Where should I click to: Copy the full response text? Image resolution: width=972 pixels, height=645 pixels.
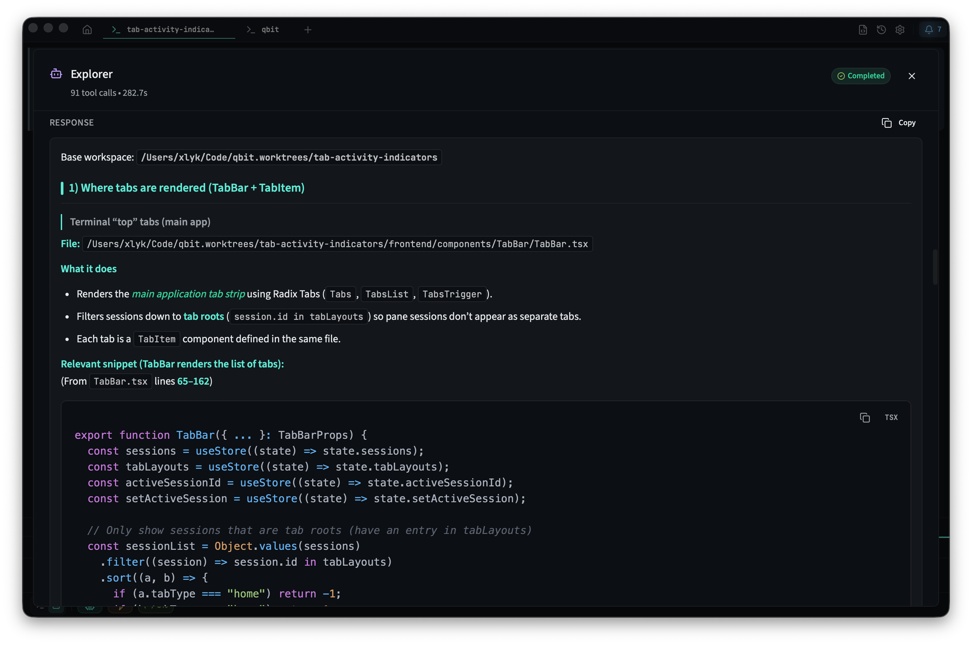click(x=898, y=123)
